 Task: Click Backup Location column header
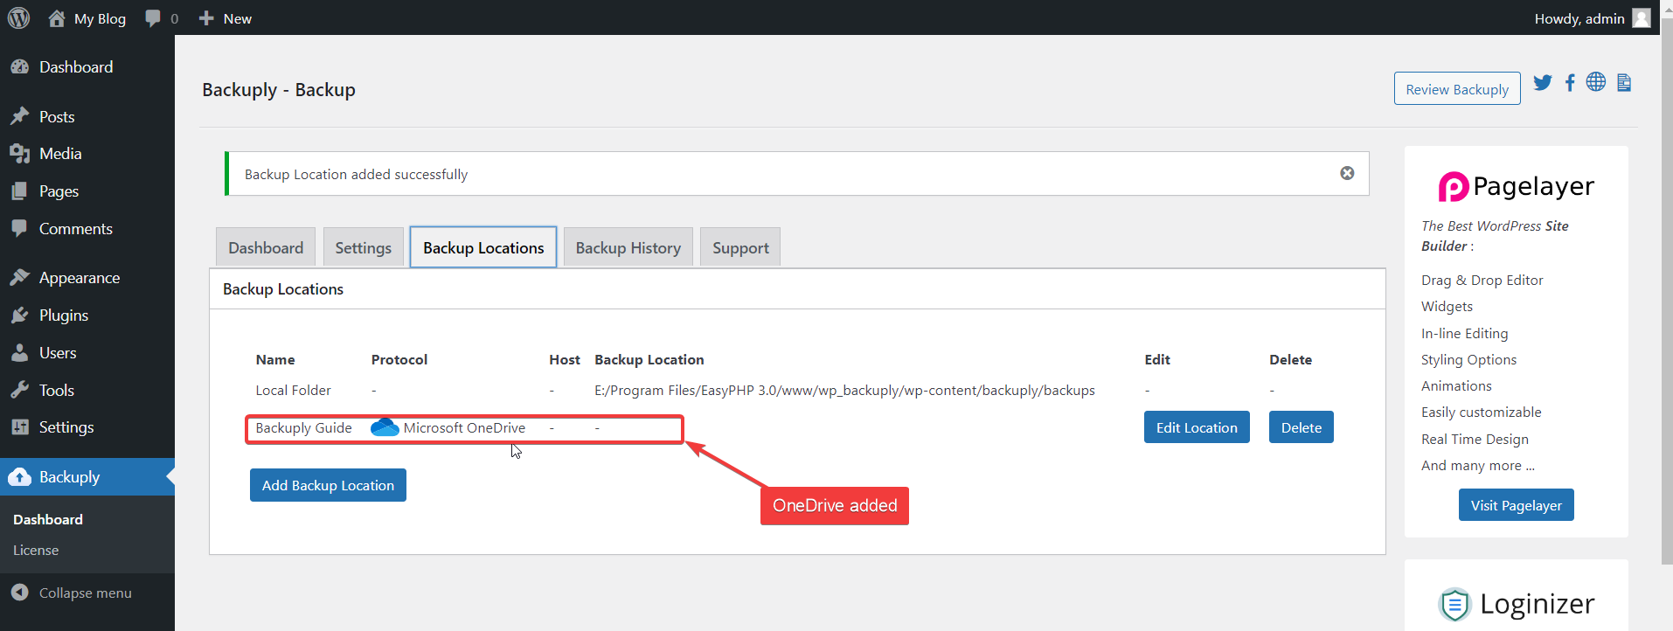649,359
